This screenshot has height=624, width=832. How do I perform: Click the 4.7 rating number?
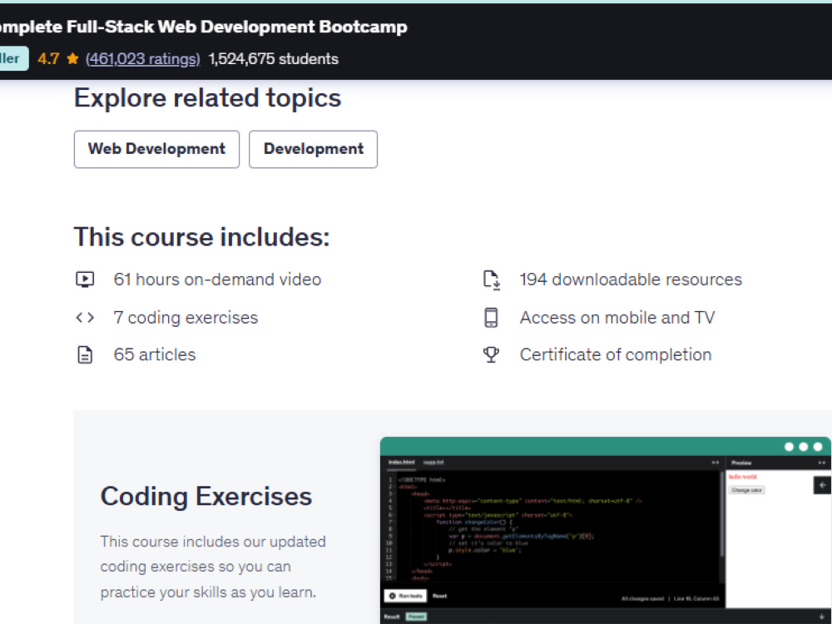tap(48, 58)
